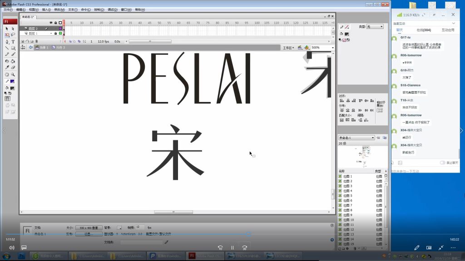Pick the Eraser tool
Image resolution: width=465 pixels, height=261 pixels.
pos(13,68)
